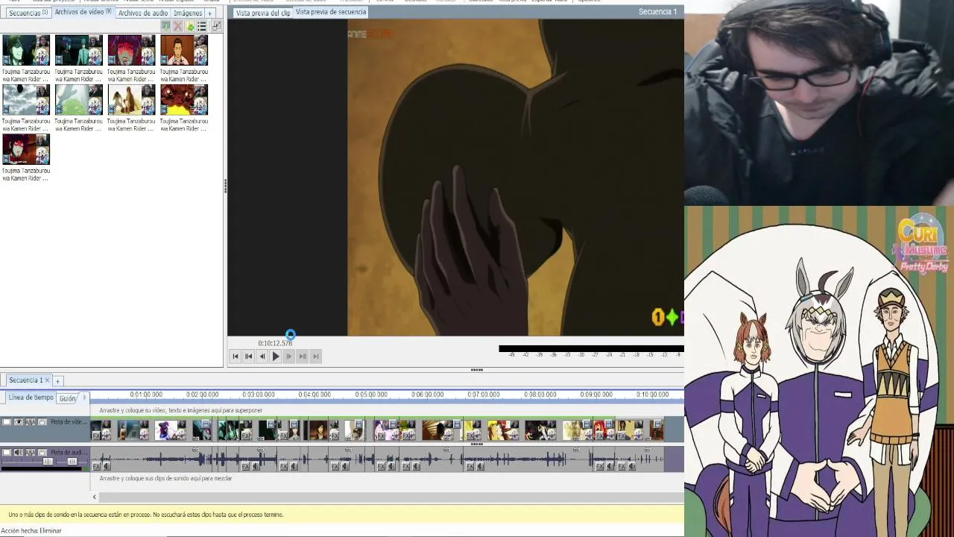954x537 pixels.
Task: Click the plus tab beside Imágenes
Action: 210,13
